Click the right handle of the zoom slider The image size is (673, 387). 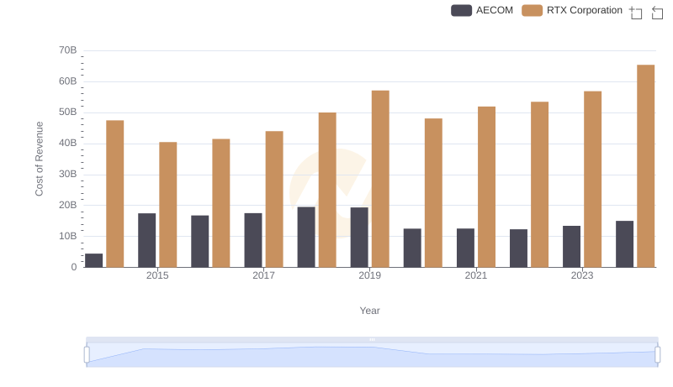[x=657, y=355]
